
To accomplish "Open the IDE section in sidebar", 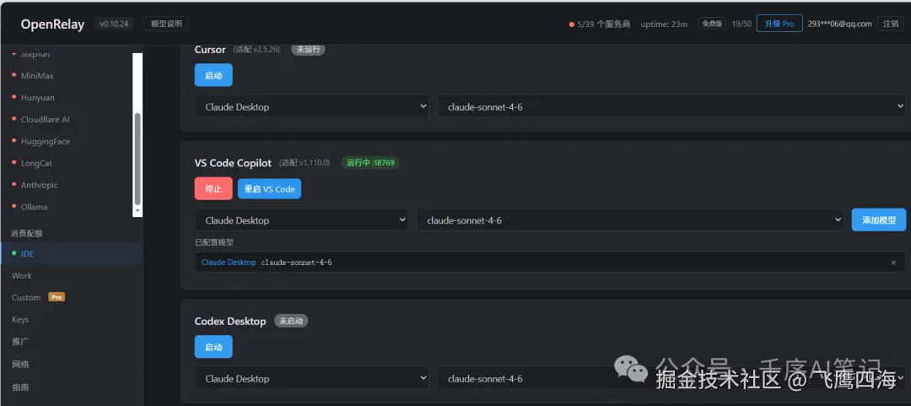I will point(71,253).
